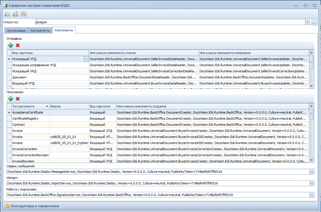Image resolution: width=321 pixels, height=212 pixels.
Task: Click the Версия column header
Action: pos(69,106)
